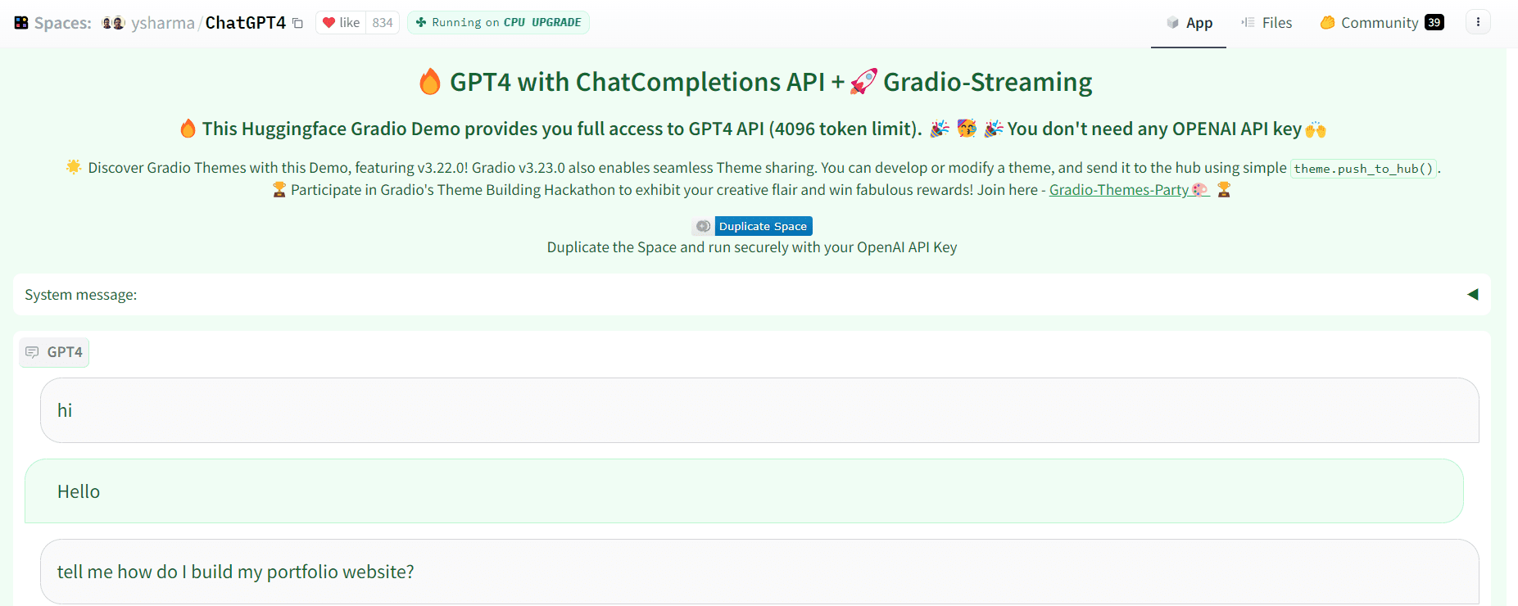The image size is (1518, 606).
Task: Click the 'Duplicate the Space and run securely' text
Action: point(752,247)
